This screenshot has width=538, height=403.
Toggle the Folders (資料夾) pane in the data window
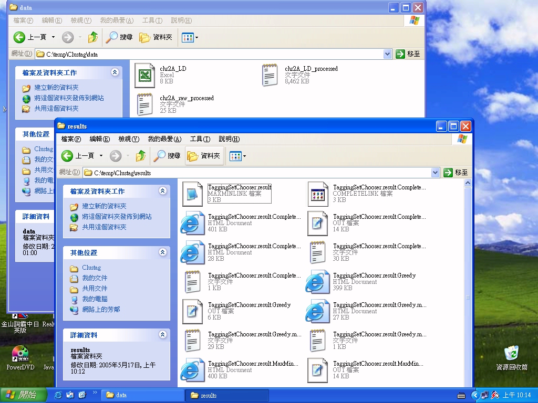pyautogui.click(x=156, y=37)
